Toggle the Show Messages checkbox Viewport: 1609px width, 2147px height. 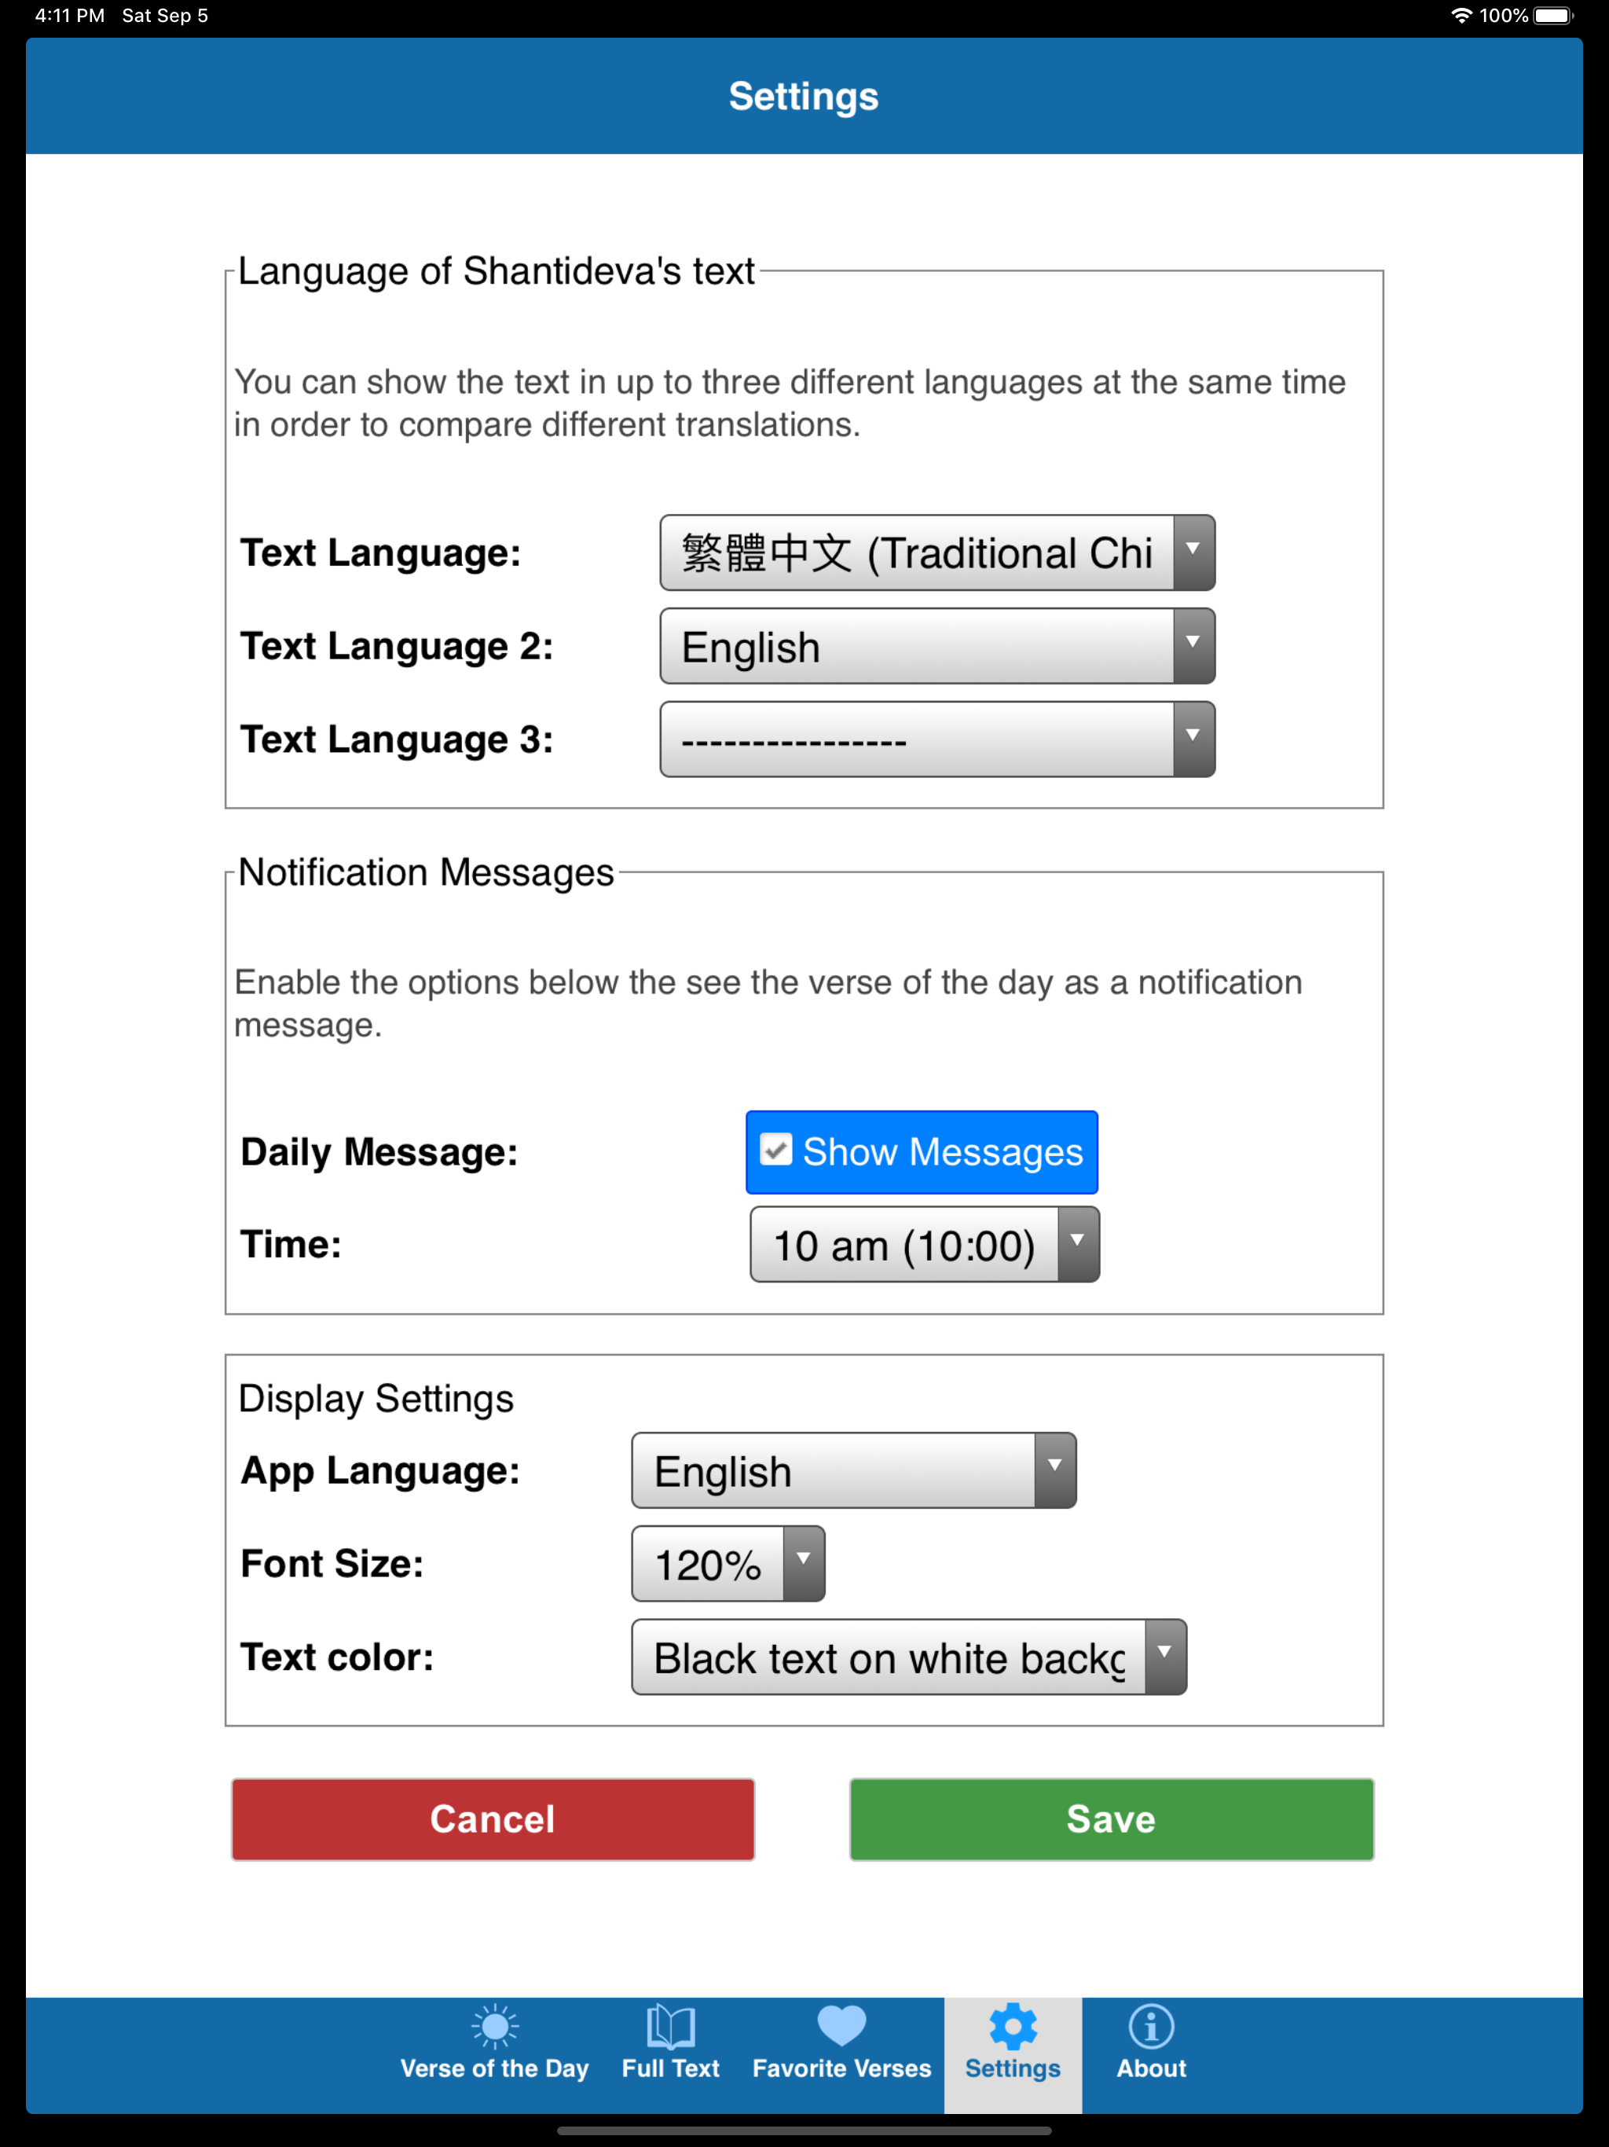coord(775,1151)
